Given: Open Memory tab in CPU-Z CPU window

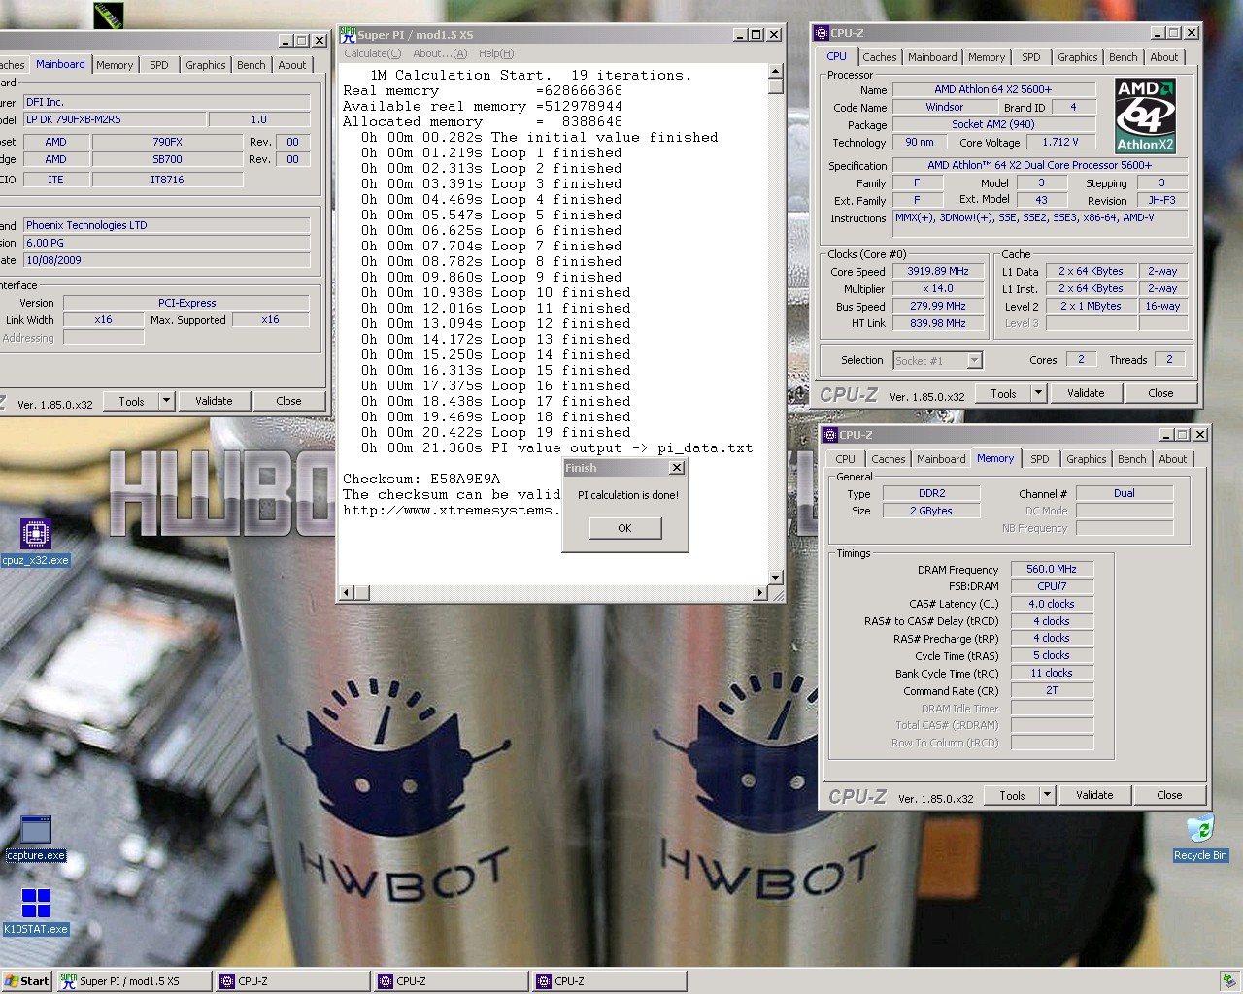Looking at the screenshot, I should (x=987, y=57).
